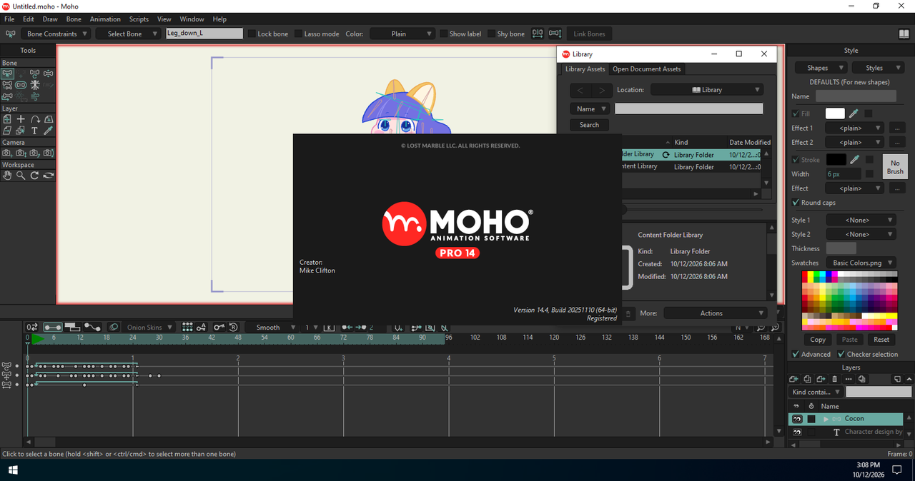
Task: Open the Library Location dropdown
Action: point(707,90)
